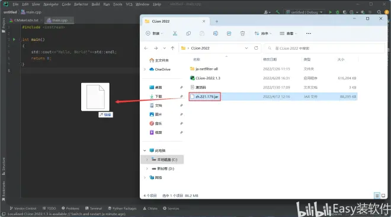This screenshot has width=391, height=217.
Task: Collapse the This PC tree node
Action: pyautogui.click(x=145, y=151)
